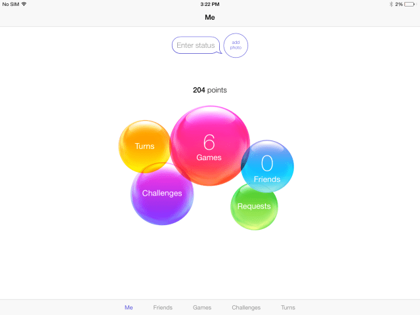
Task: Tap the 2% battery percentage
Action: [x=399, y=5]
